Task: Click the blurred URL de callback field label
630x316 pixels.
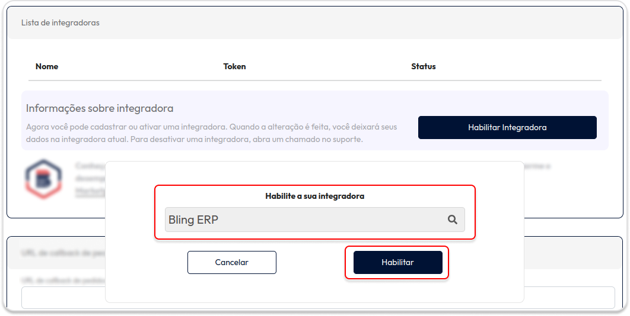Action: (63, 280)
